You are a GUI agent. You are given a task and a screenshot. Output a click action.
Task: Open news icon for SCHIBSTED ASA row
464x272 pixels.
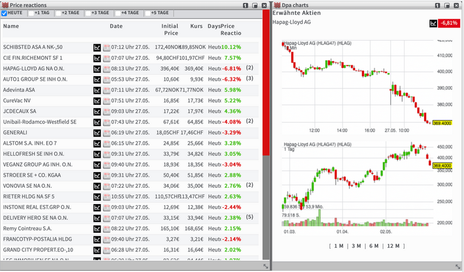(106, 47)
